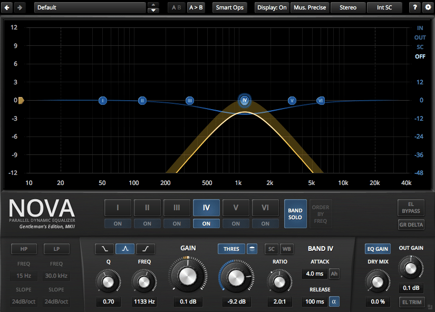Open the settings gear icon
The image size is (435, 312).
tap(428, 7)
